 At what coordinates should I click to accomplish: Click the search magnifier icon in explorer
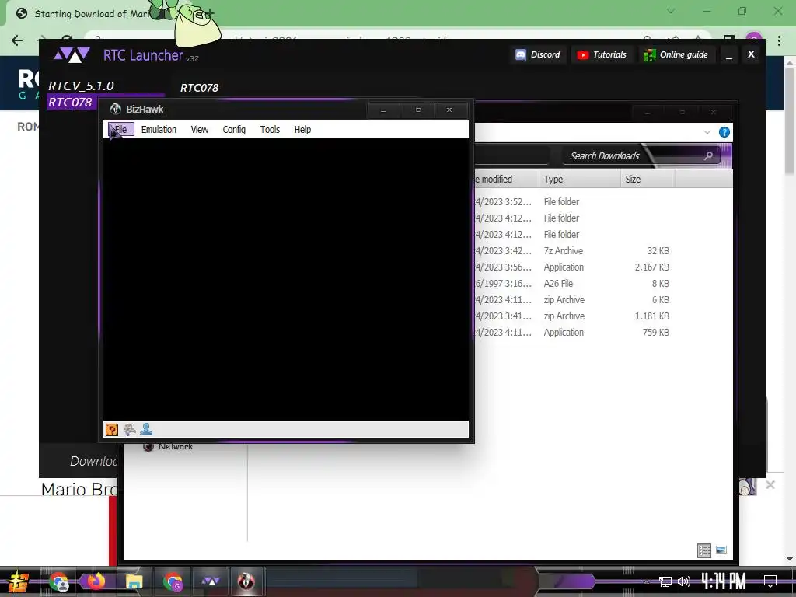[708, 155]
